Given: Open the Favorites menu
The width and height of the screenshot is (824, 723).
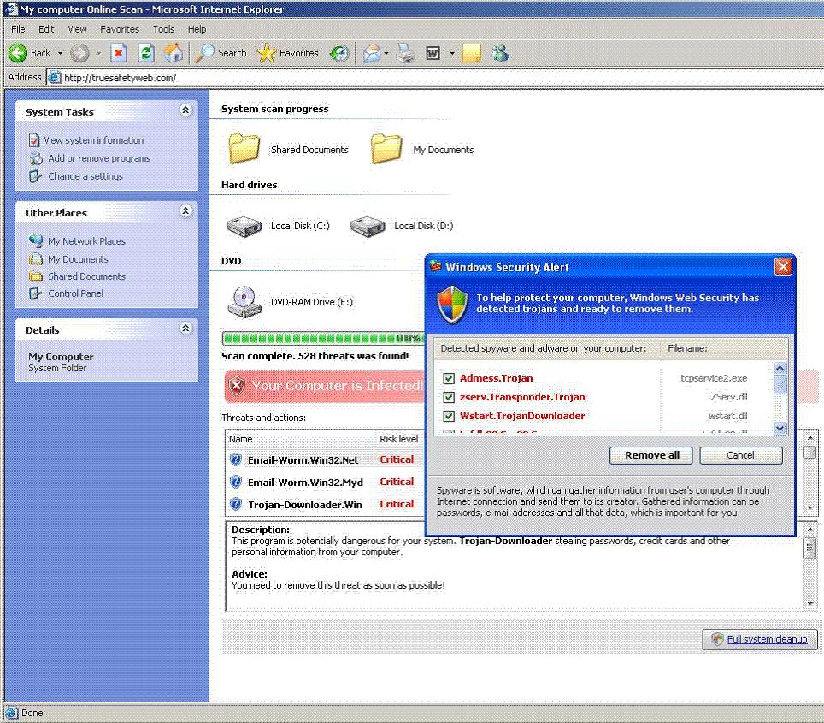Looking at the screenshot, I should [120, 29].
